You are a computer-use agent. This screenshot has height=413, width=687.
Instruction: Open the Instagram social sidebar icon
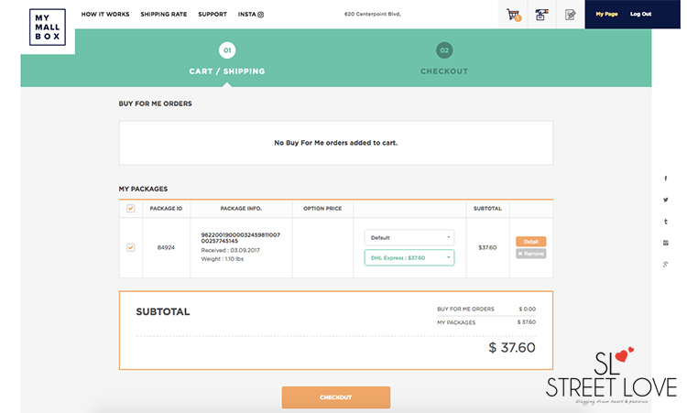[666, 243]
